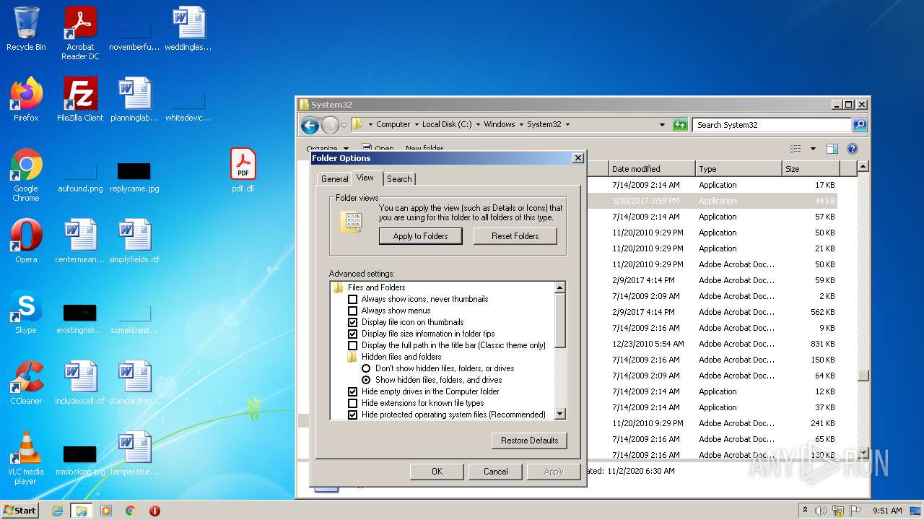Click the Explorer Back arrow button

(310, 125)
